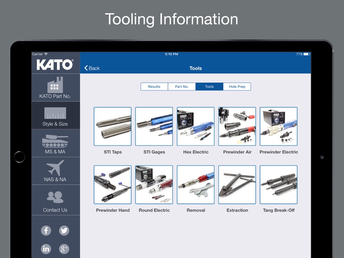Go back using the Back chevron
The image size is (344, 258).
(x=92, y=68)
